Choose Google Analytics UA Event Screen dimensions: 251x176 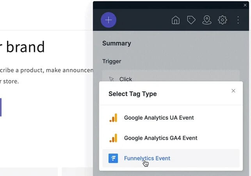click(171, 118)
